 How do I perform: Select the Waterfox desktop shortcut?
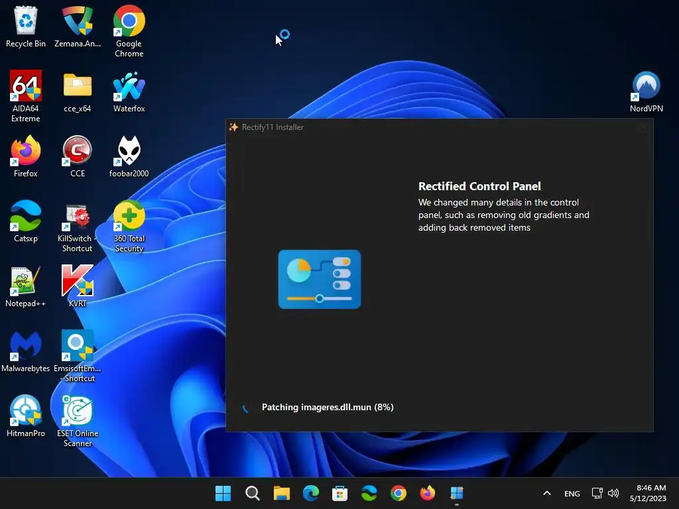(129, 91)
